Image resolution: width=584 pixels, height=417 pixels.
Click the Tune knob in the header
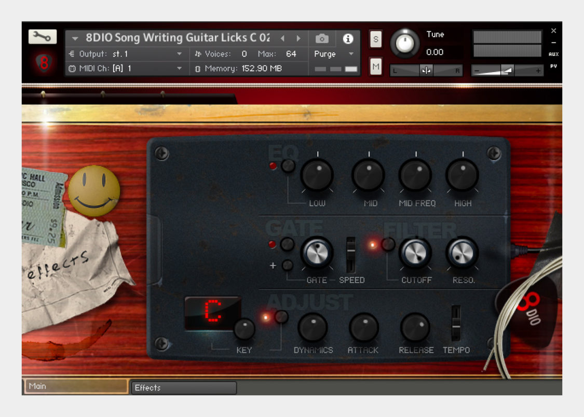406,41
